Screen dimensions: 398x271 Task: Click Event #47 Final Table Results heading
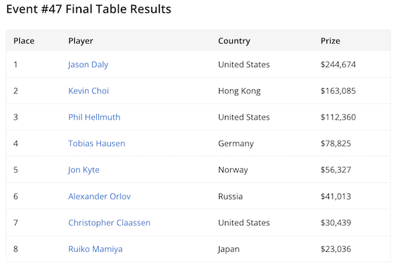click(88, 10)
